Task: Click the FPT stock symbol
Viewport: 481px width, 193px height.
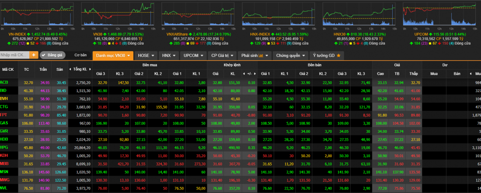Action: click(x=4, y=115)
